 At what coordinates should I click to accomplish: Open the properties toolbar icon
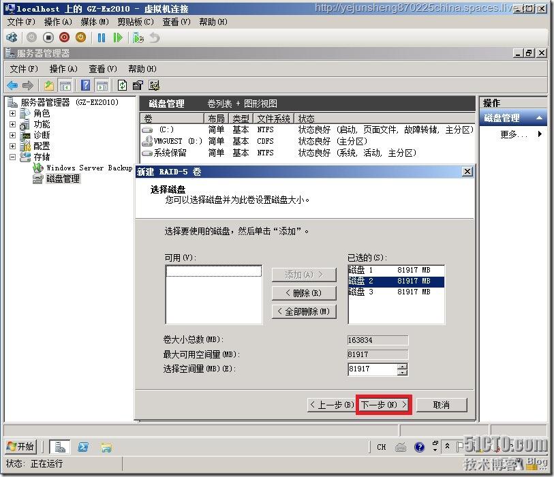138,85
